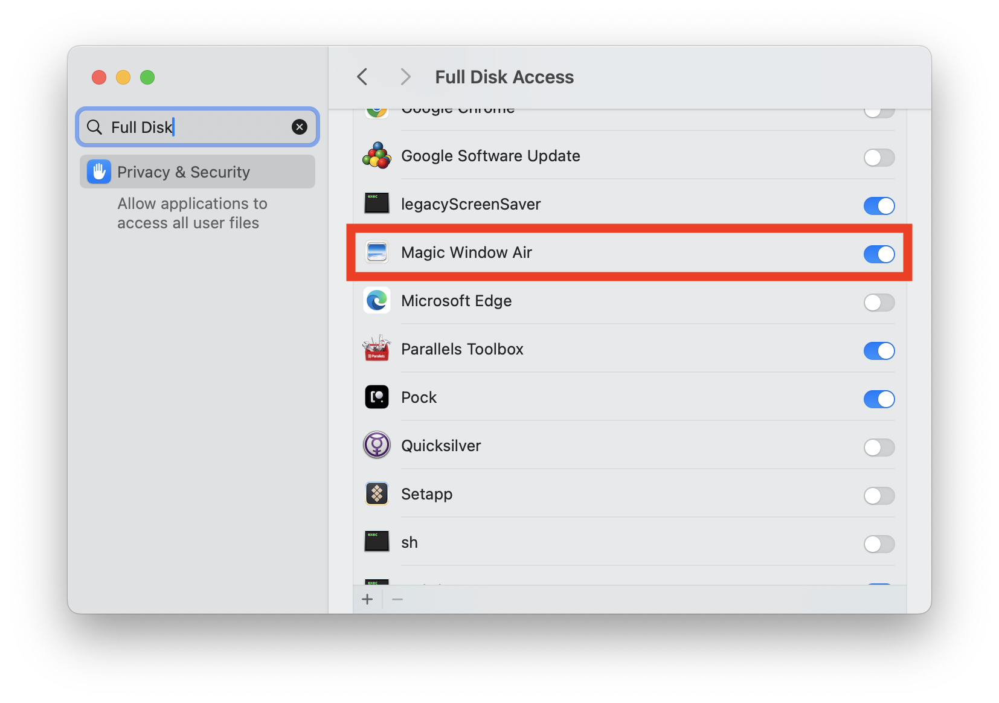Click the Setapp app icon
The image size is (999, 703).
377,493
